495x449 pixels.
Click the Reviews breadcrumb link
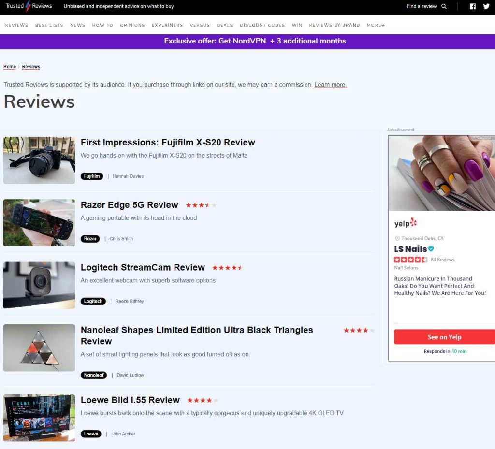pyautogui.click(x=31, y=67)
